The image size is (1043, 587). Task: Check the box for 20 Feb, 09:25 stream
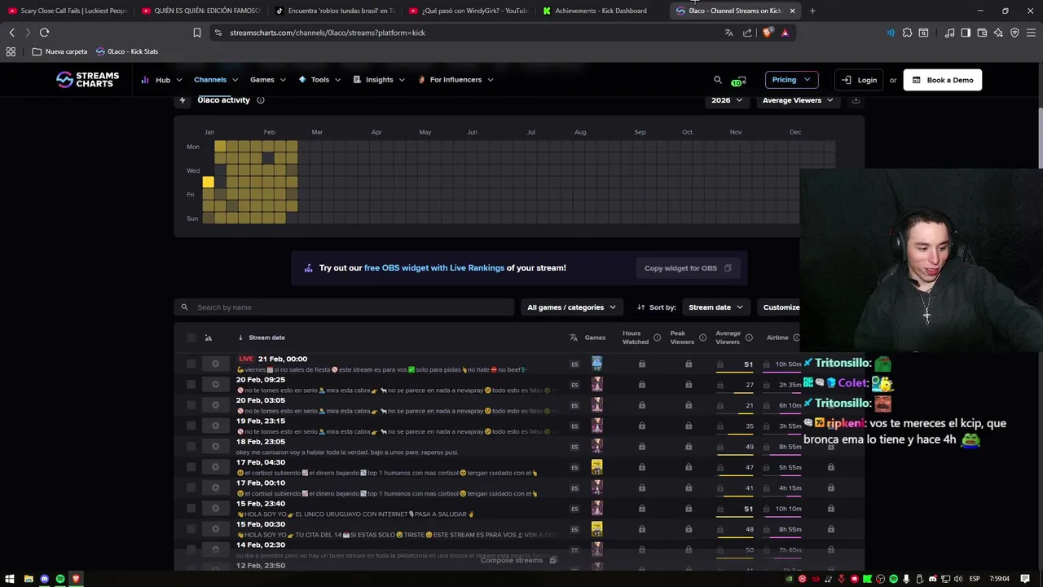[x=191, y=385]
